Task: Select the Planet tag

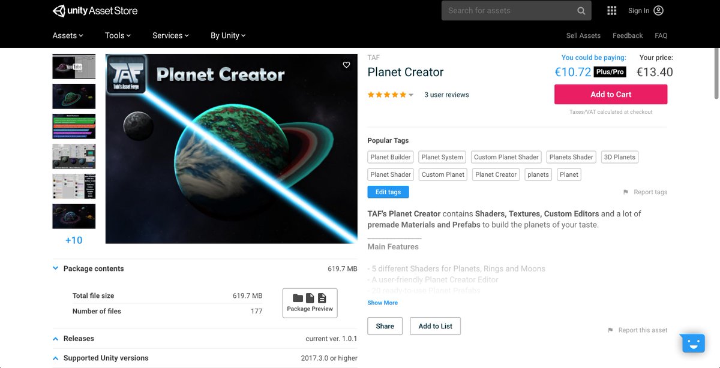Action: click(x=569, y=174)
